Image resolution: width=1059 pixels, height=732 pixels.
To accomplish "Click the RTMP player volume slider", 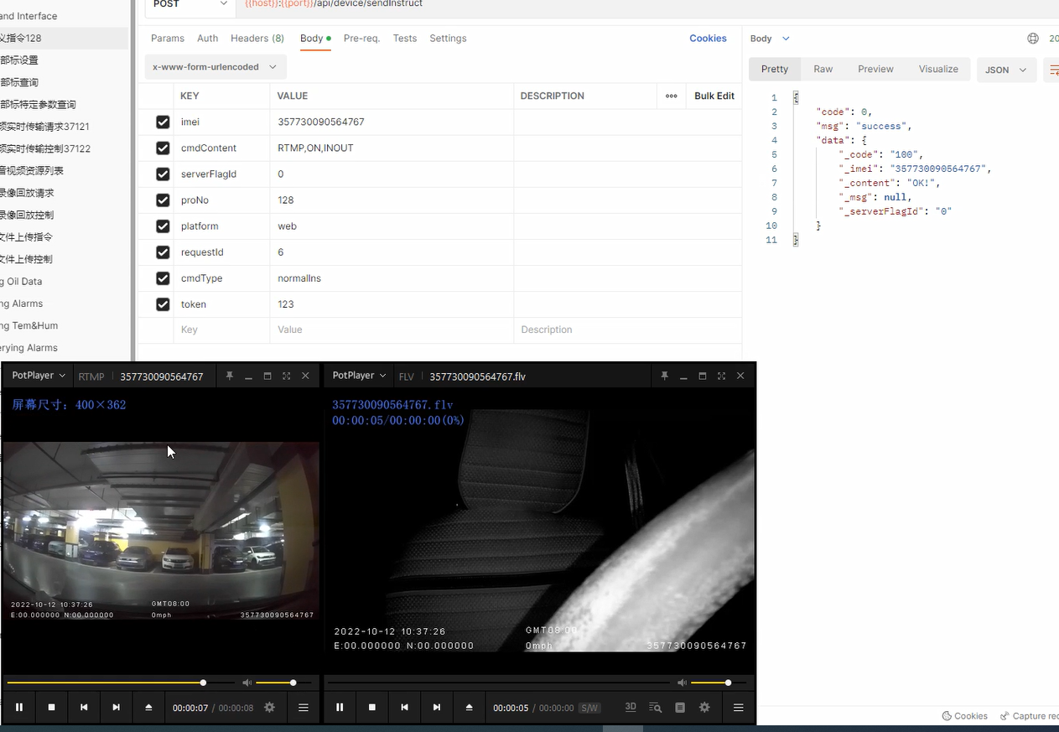I will click(277, 683).
